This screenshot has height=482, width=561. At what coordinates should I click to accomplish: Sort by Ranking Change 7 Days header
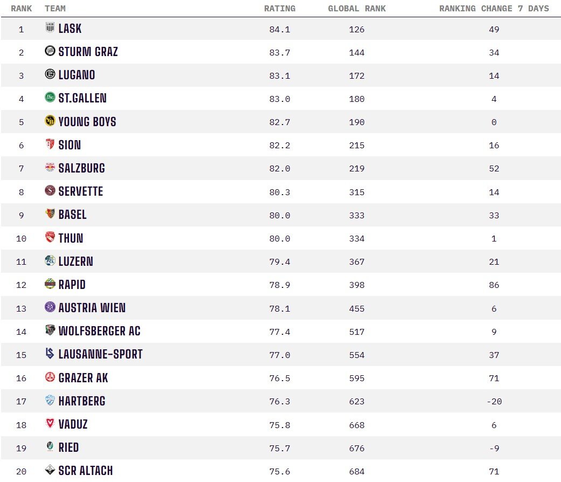click(494, 8)
